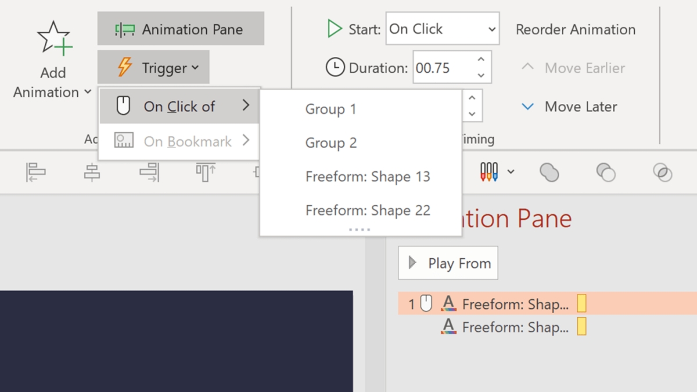
Task: Open the Add Animation dropdown arrow
Action: [88, 92]
